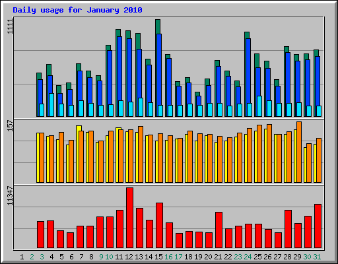Click the 157 axis label

pos(10,125)
